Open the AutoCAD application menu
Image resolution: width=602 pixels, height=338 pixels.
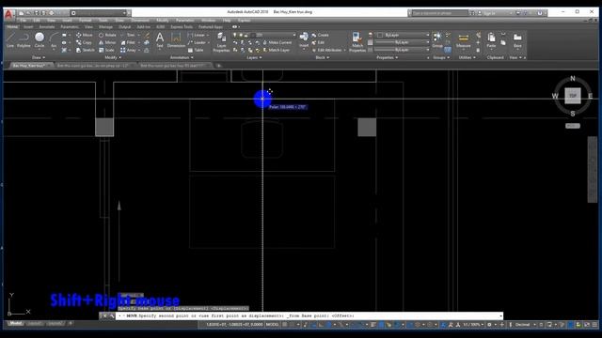[9, 15]
